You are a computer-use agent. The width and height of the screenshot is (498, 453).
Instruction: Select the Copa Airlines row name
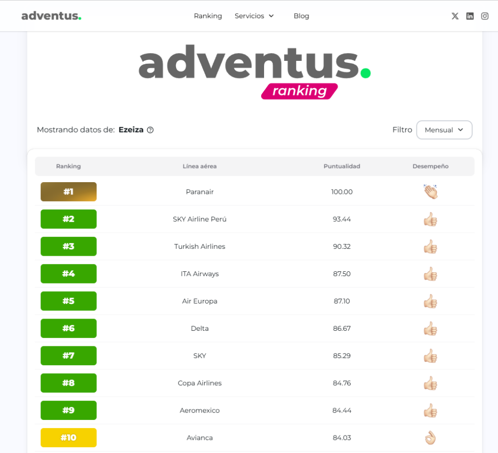(200, 383)
